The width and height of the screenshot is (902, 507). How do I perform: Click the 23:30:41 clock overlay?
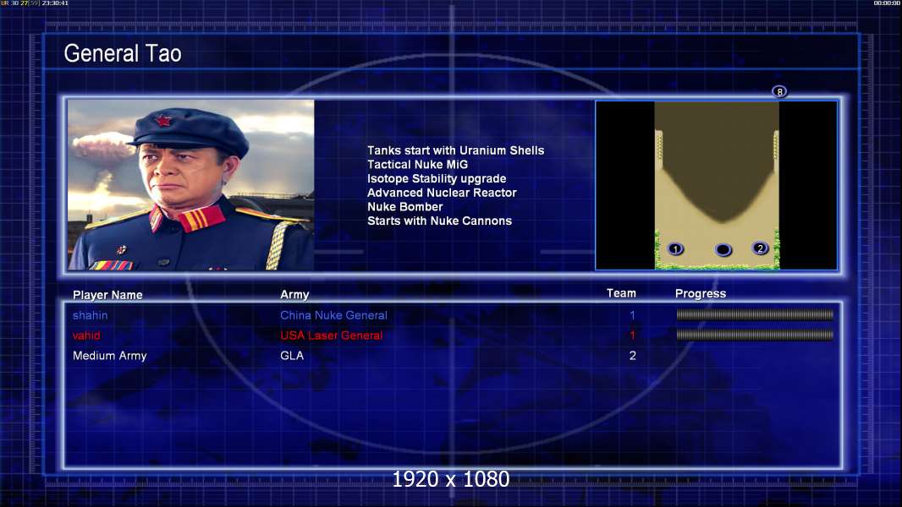tap(55, 3)
